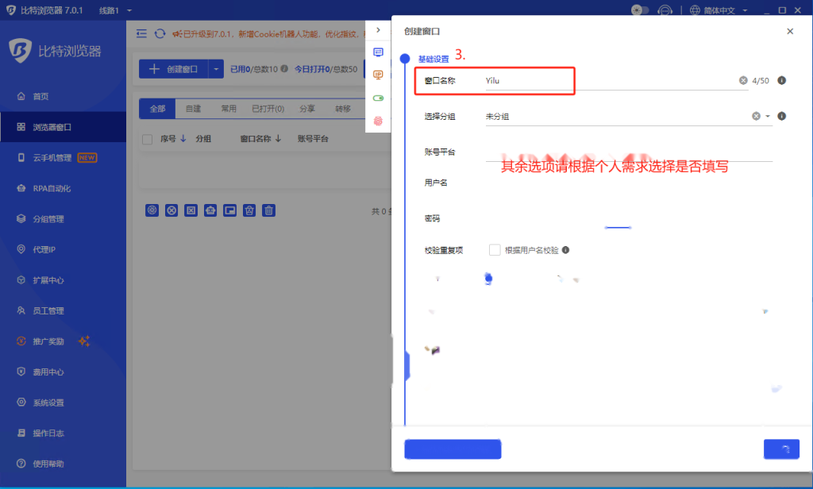The image size is (813, 489).
Task: Sort by 窗口名称 with the column arrow
Action: click(279, 138)
